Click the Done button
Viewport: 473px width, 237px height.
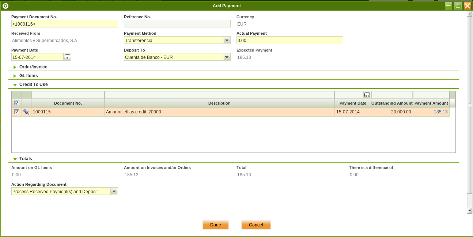pos(215,225)
